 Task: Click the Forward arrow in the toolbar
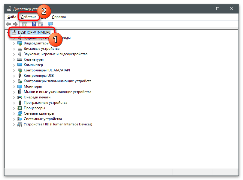[15, 24]
